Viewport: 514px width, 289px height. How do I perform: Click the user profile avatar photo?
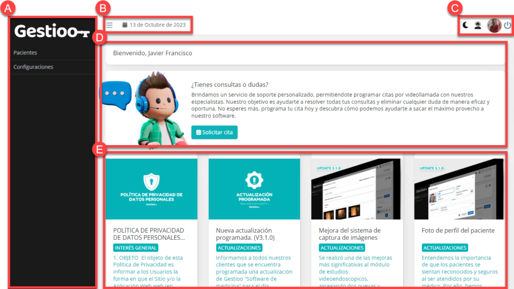click(494, 26)
